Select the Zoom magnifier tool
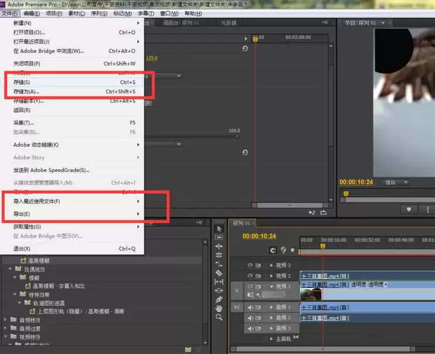The width and height of the screenshot is (435, 354). click(x=219, y=318)
